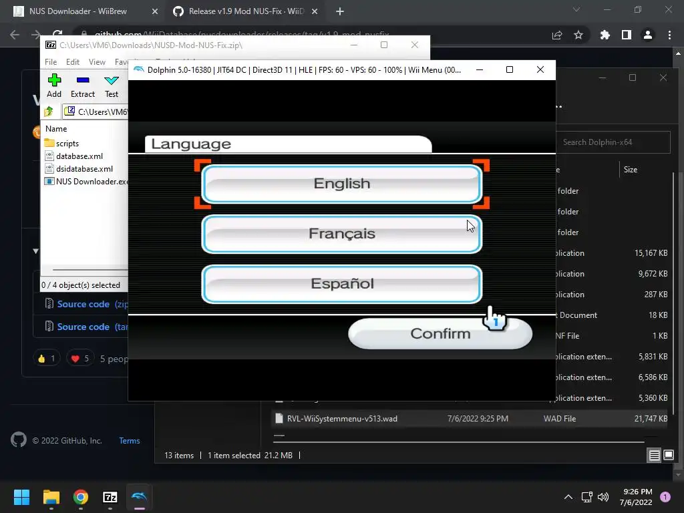This screenshot has width=684, height=513.
Task: Open the View menu in 7-Zip
Action: click(97, 62)
